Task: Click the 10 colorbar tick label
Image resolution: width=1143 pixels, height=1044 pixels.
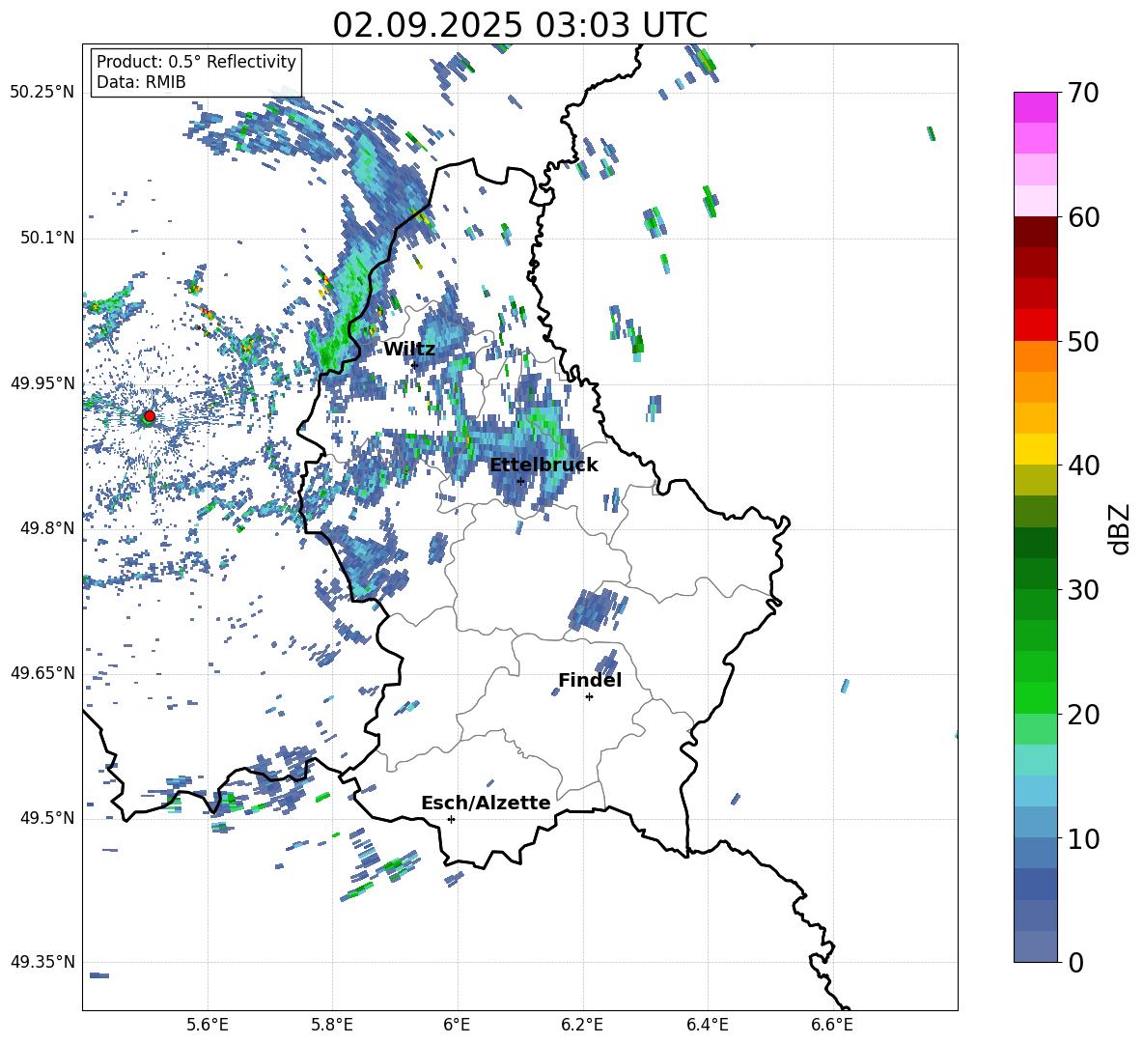Action: (x=1083, y=839)
